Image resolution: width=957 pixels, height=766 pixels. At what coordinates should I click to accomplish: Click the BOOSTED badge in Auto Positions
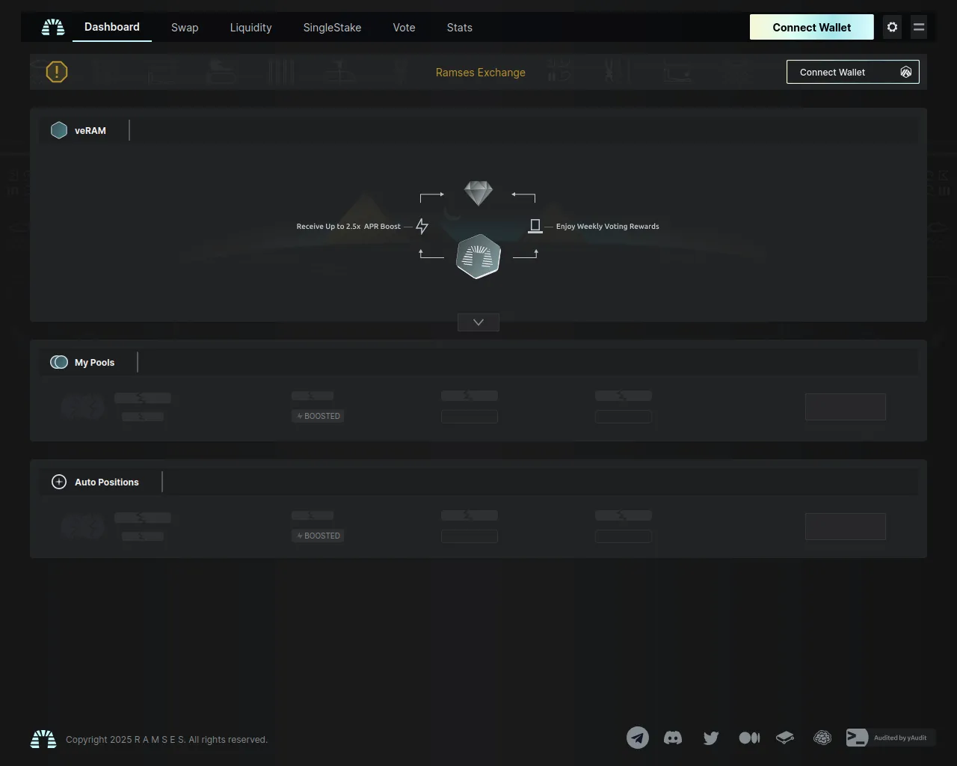318,536
